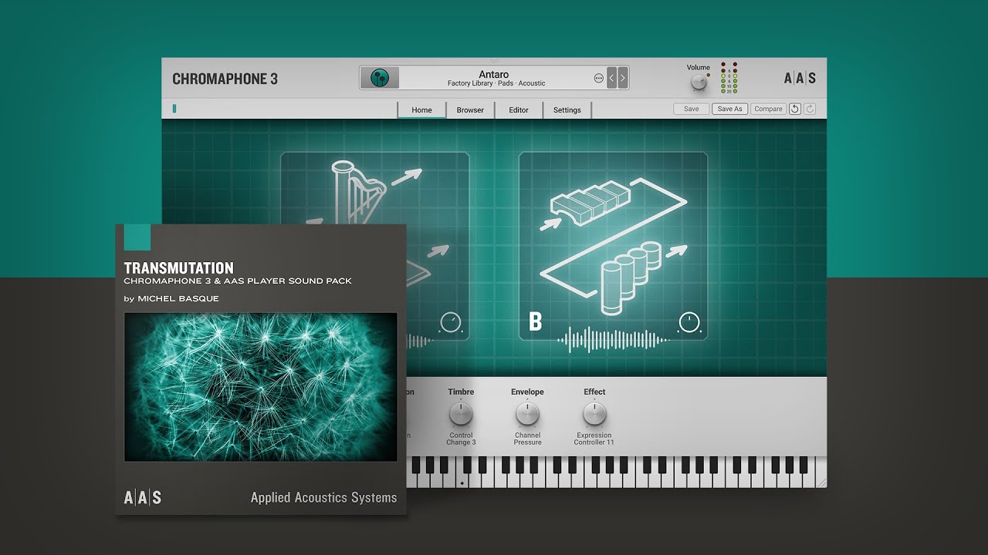Click the AAS logo on Transmutation cover
This screenshot has width=988, height=555.
coord(143,497)
